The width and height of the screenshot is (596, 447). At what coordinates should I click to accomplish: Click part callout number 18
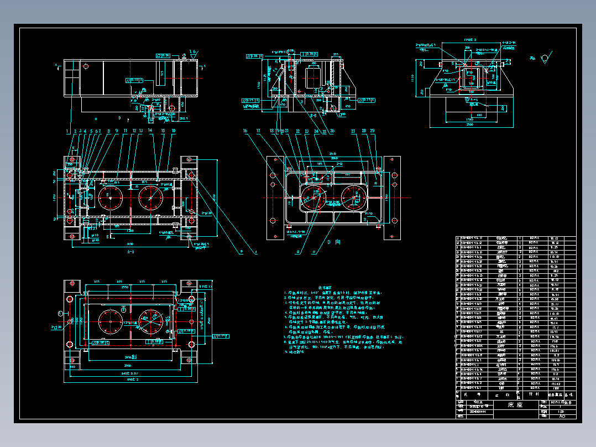[272, 131]
